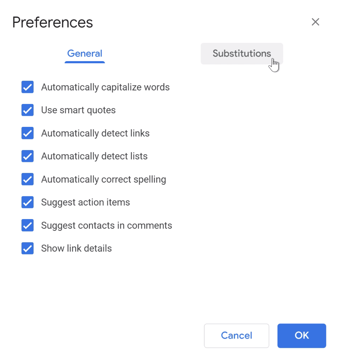Toggle Suggest action items
The image size is (340, 361).
(x=27, y=202)
